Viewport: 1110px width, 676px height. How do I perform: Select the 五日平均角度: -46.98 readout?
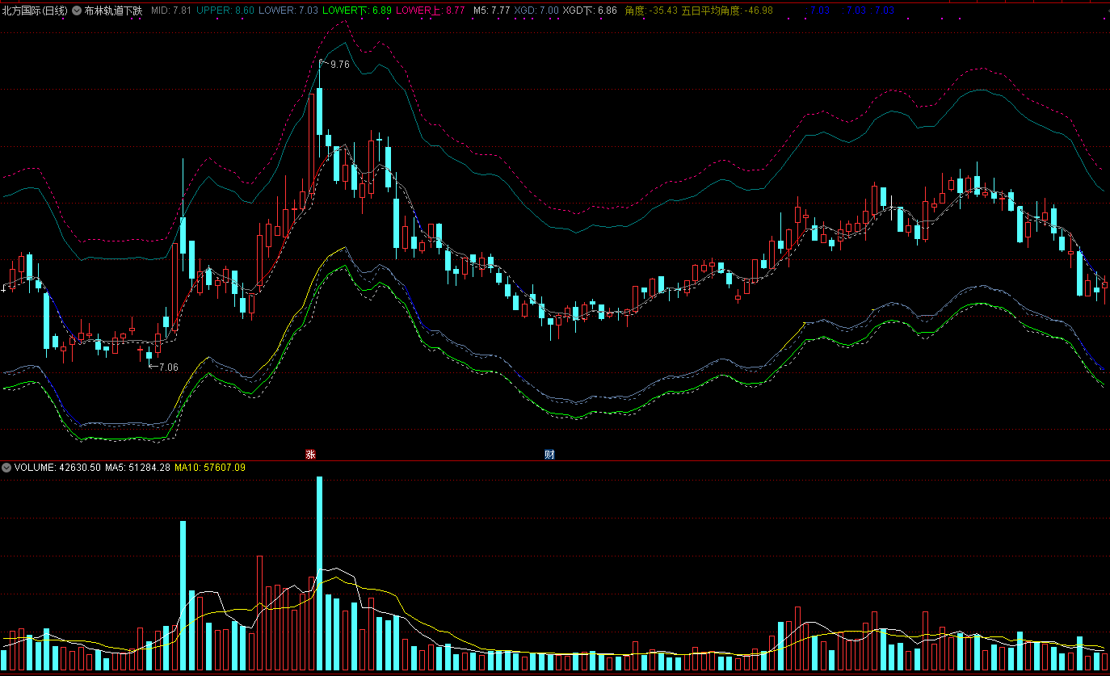pyautogui.click(x=727, y=10)
